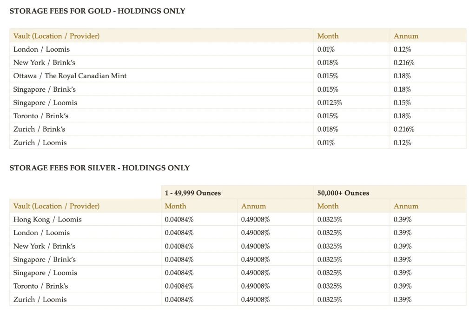The image size is (476, 316).
Task: Select gold annum 0.12% for London / Loomis
Action: pos(402,49)
